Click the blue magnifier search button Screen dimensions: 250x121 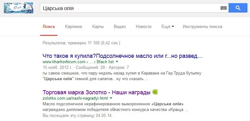[238, 8]
